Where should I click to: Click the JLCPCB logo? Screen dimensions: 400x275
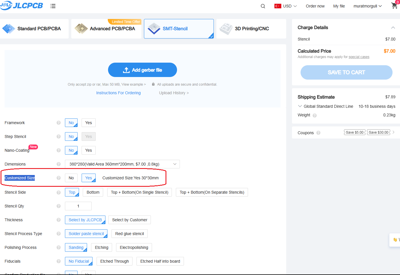[x=22, y=5]
